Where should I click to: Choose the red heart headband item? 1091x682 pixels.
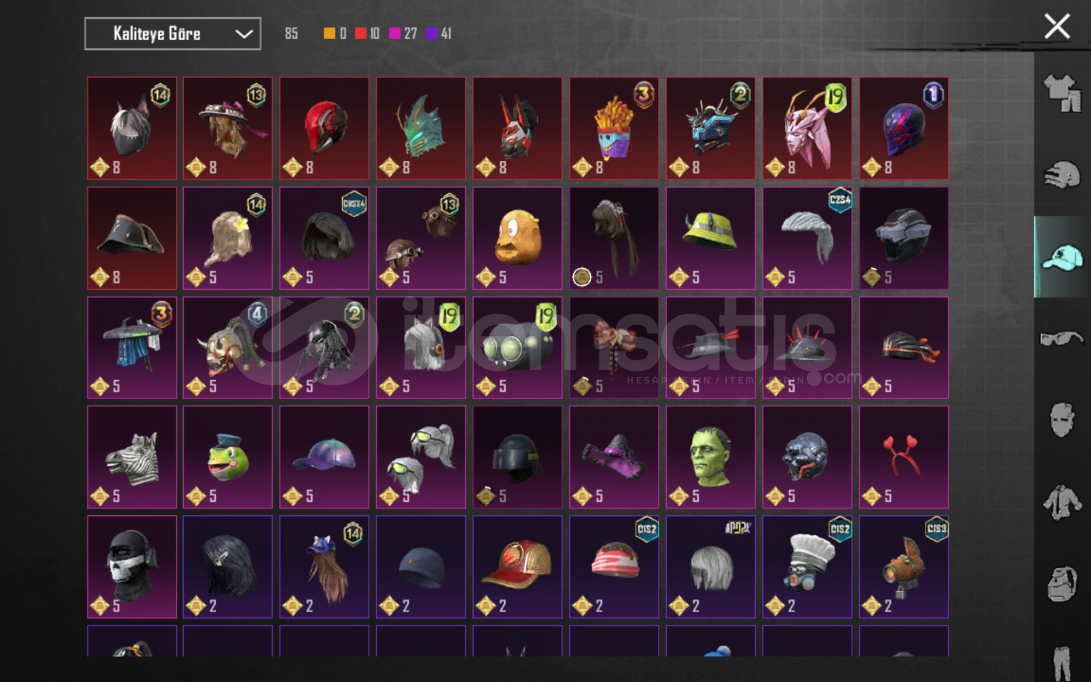pyautogui.click(x=903, y=457)
